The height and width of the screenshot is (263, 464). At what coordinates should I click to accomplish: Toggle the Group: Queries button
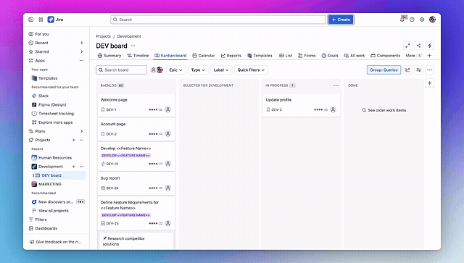384,70
